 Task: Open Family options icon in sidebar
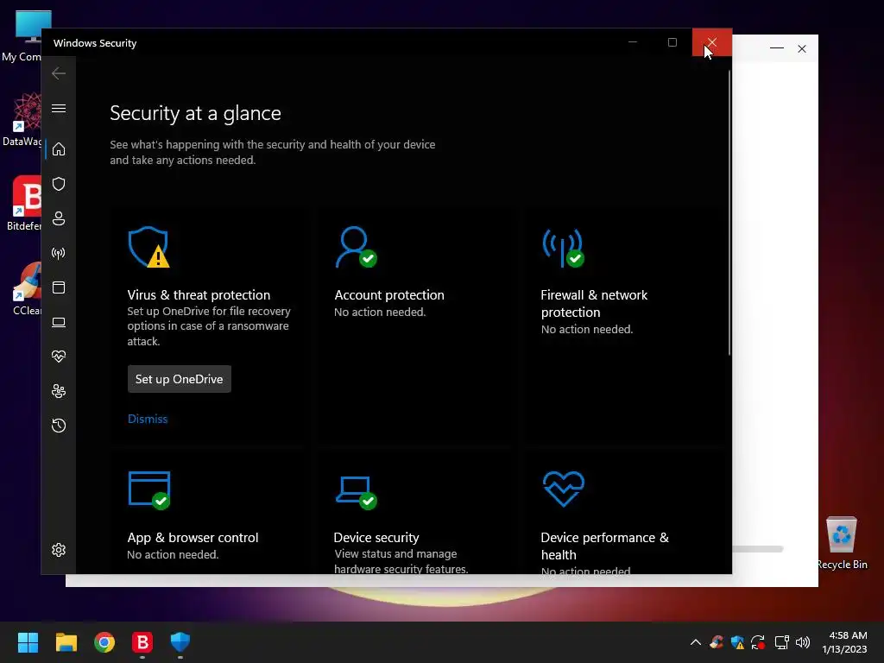pyautogui.click(x=59, y=391)
